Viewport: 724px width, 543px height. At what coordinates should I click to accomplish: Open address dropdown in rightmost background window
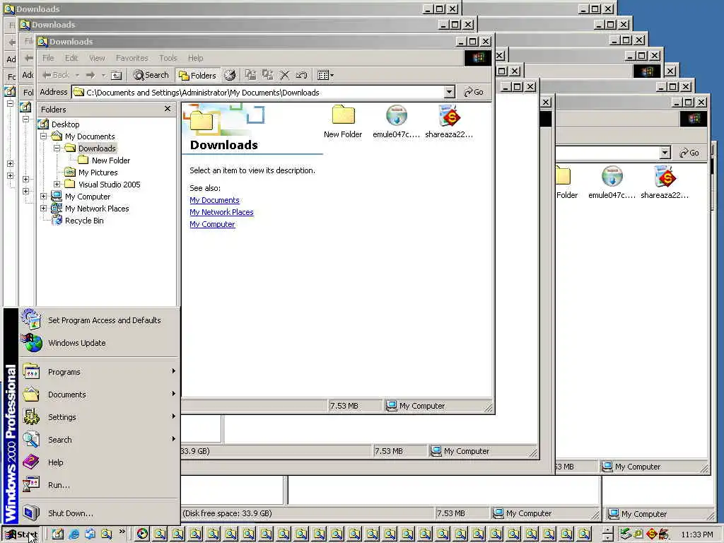[x=665, y=153]
